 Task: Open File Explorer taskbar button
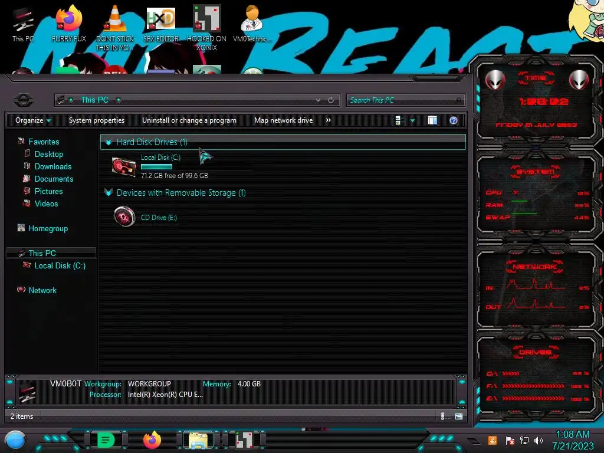tap(198, 440)
